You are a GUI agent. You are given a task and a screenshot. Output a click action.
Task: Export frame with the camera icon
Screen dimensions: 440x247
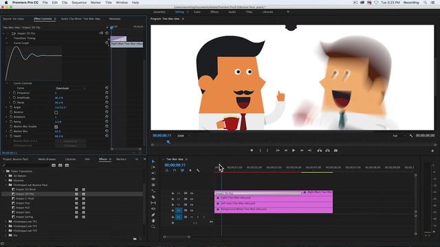[x=335, y=150]
